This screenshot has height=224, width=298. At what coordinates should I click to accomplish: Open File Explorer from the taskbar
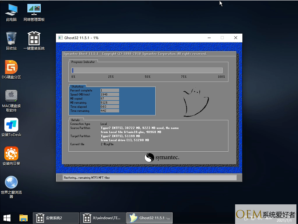[24, 218]
